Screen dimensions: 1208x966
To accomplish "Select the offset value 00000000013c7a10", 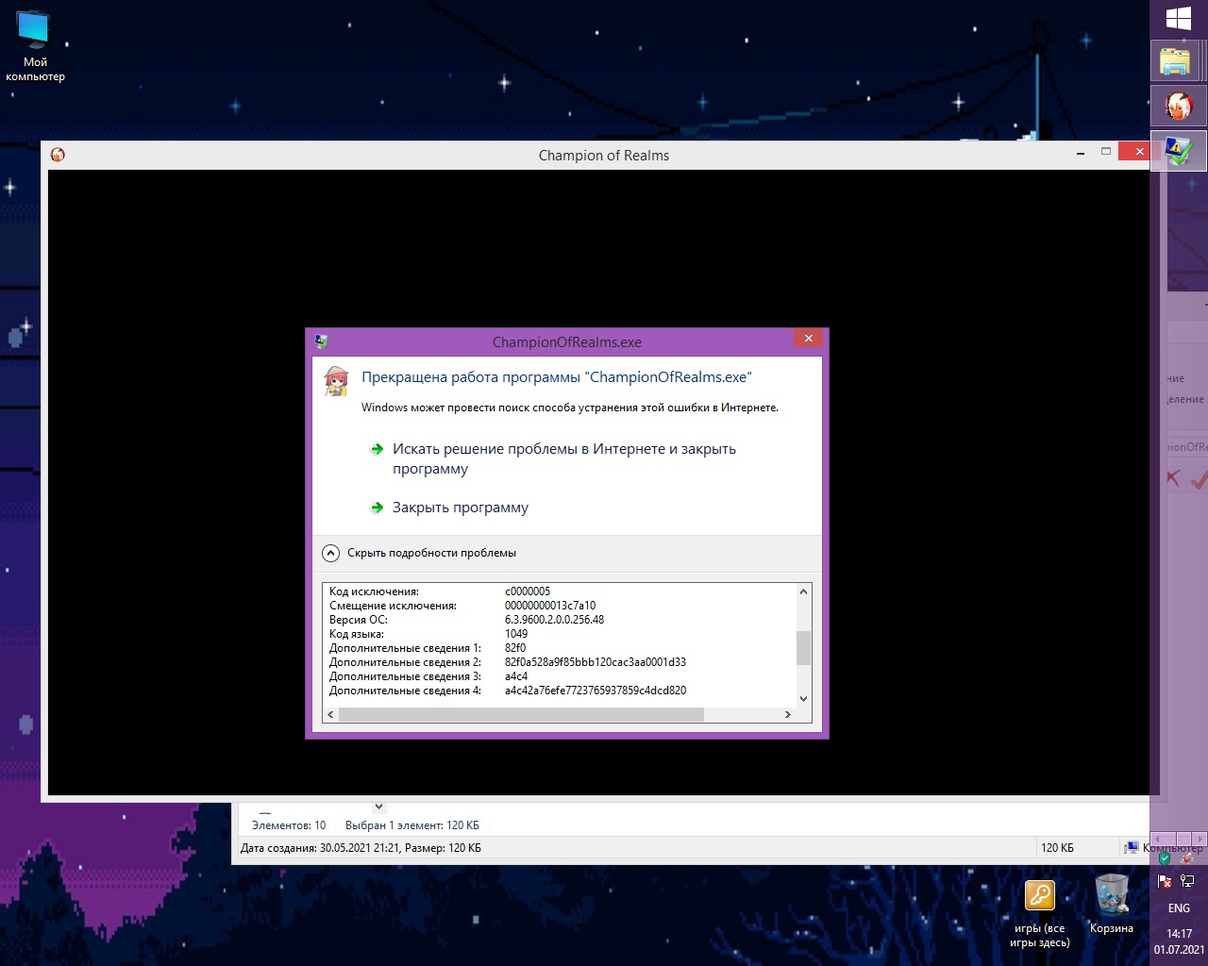I will pyautogui.click(x=550, y=606).
